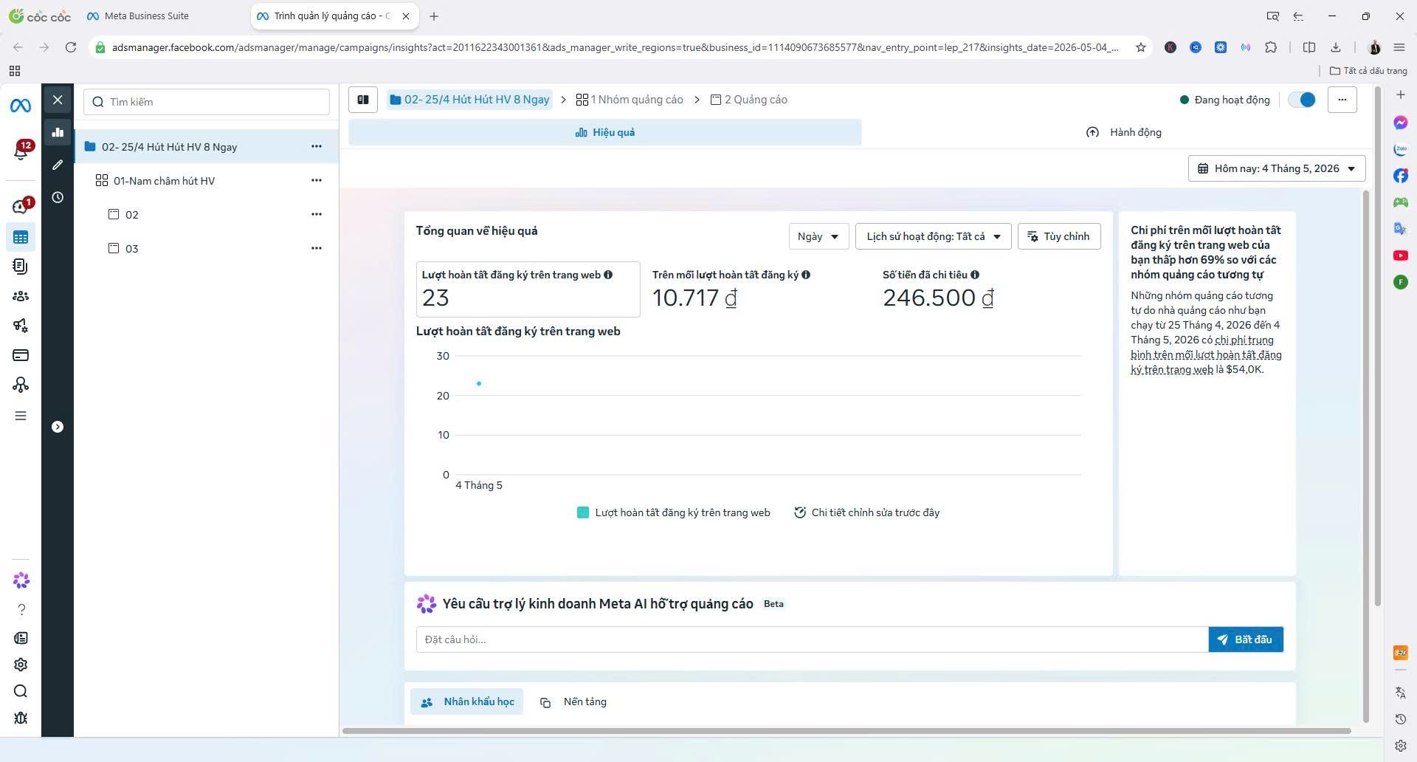Open the clock history icon in dark sidebar

(58, 197)
